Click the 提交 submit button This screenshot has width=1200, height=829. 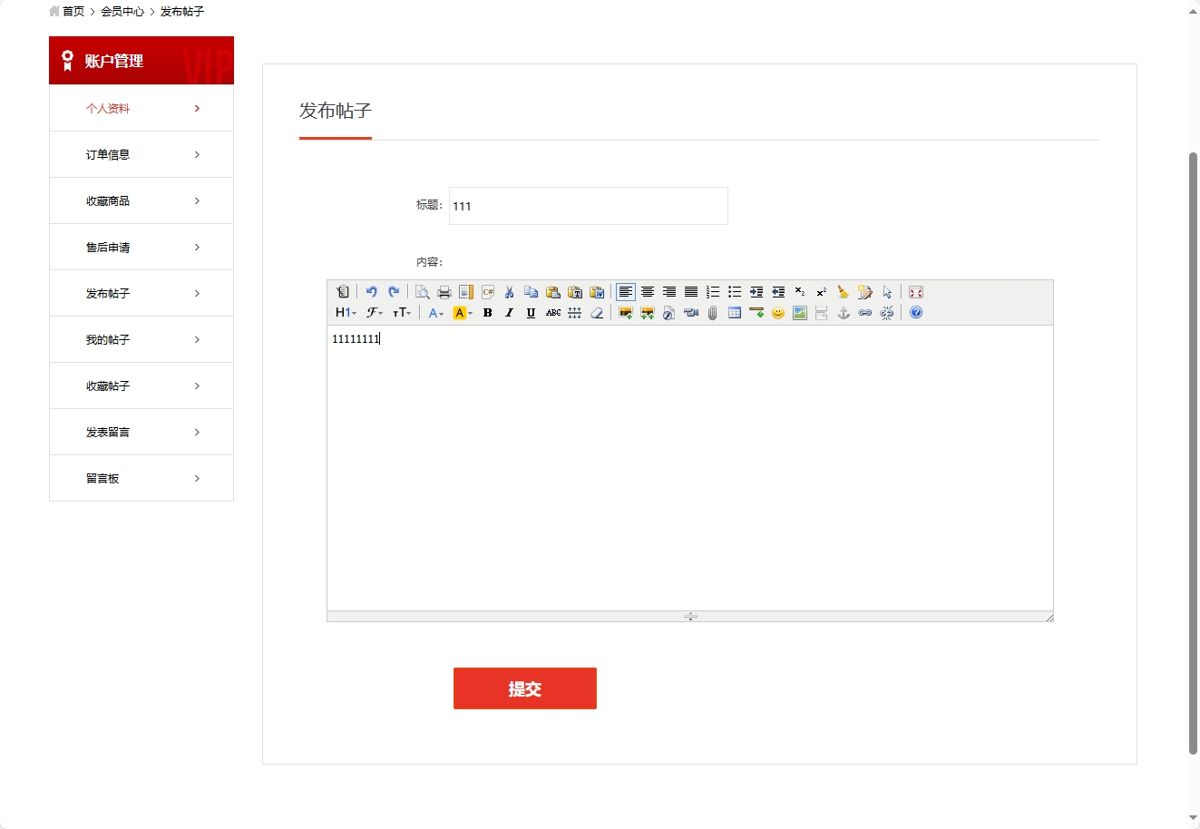click(x=524, y=688)
